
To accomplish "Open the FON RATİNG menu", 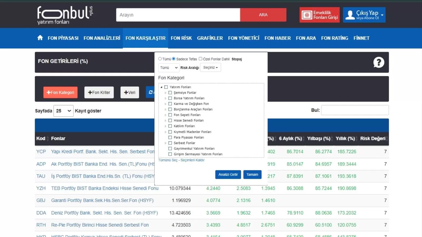I will click(334, 38).
